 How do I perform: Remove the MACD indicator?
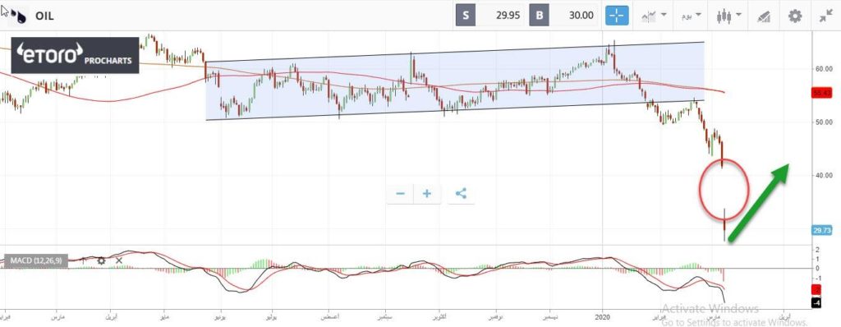119,261
